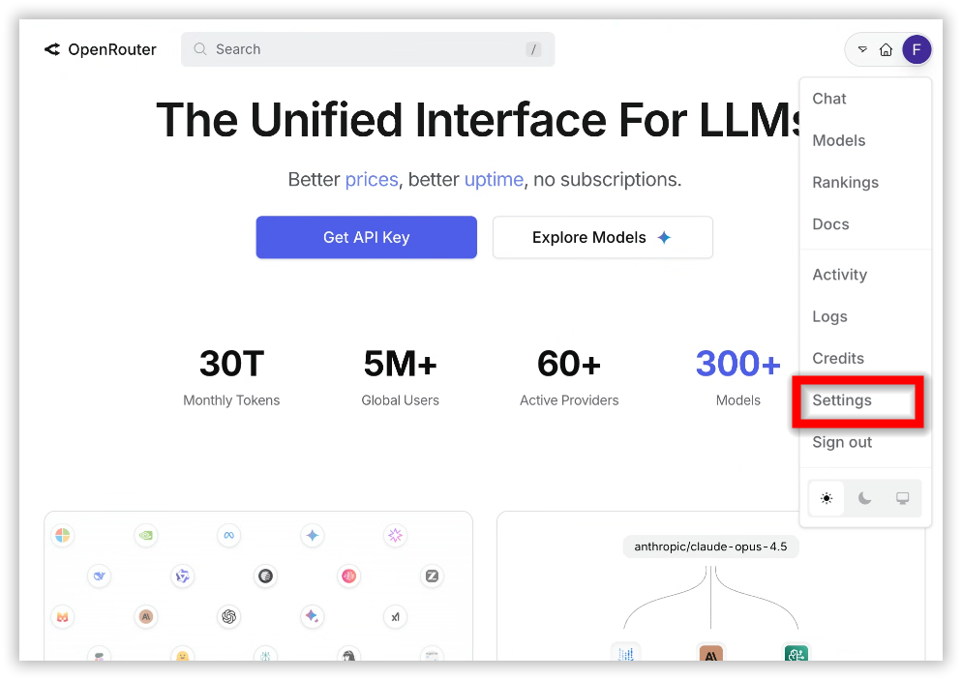Viewport: 962px width, 680px height.
Task: Enable dark mode with moon toggle
Action: point(864,498)
